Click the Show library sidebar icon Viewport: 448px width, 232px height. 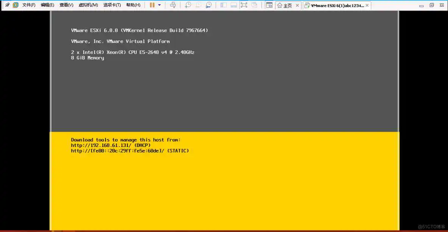coord(223,5)
